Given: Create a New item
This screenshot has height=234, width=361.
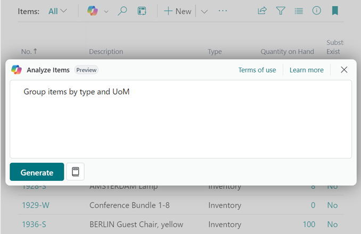Looking at the screenshot, I should pyautogui.click(x=177, y=11).
